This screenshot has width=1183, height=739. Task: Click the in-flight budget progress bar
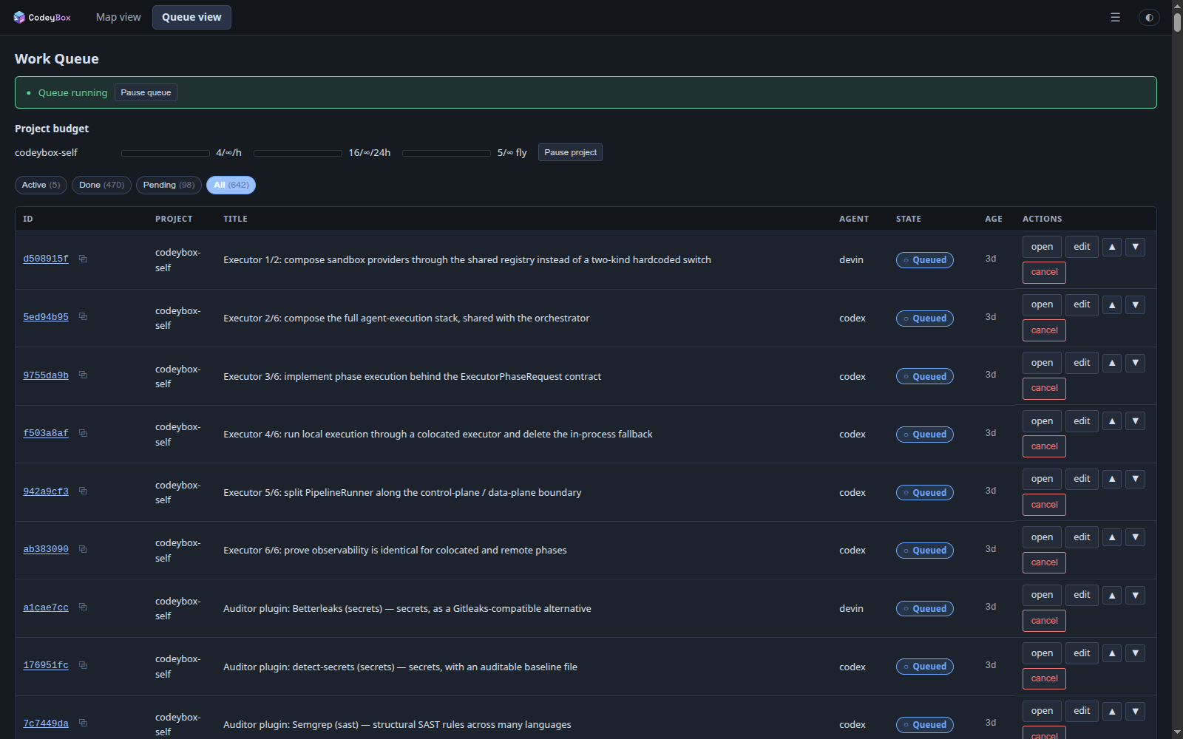click(447, 153)
